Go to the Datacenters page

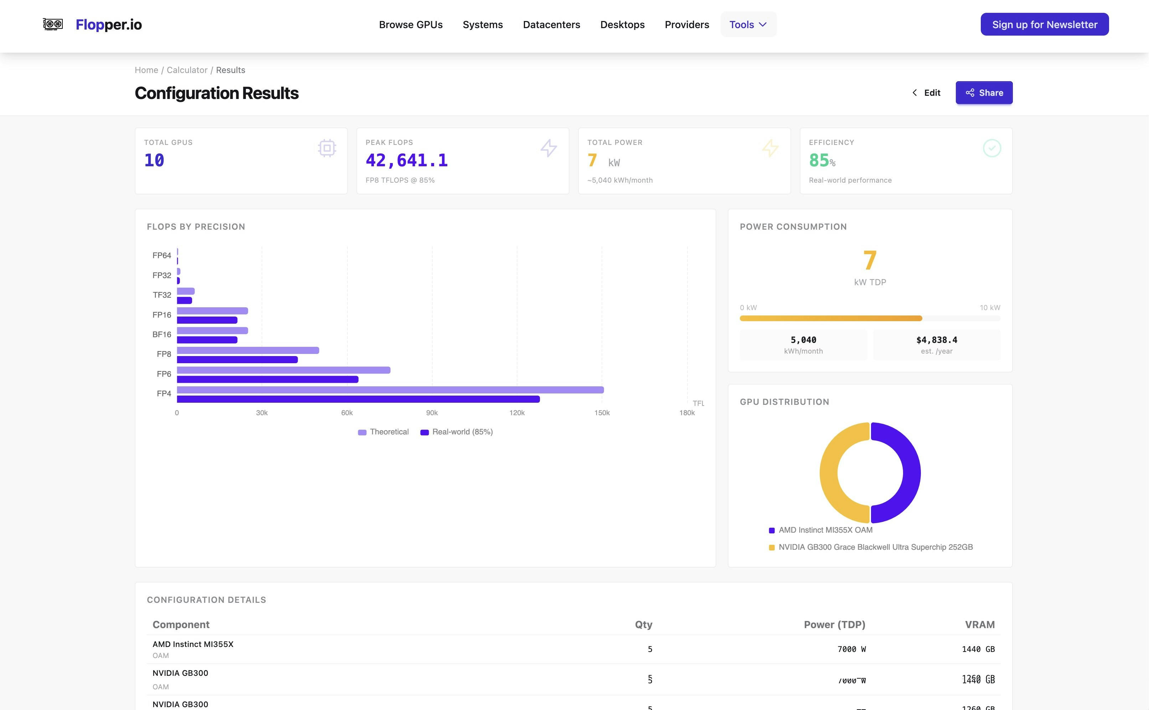pyautogui.click(x=551, y=25)
